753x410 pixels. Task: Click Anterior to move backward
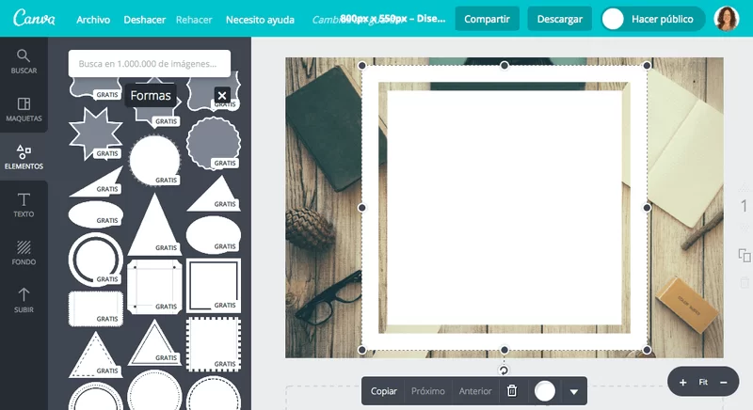(475, 391)
